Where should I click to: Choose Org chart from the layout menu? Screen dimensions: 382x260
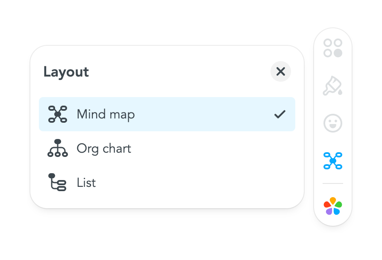[x=104, y=148]
